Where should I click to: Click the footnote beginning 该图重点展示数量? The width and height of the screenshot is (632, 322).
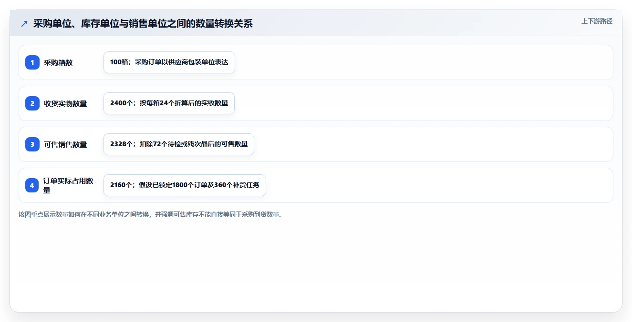[x=152, y=214]
